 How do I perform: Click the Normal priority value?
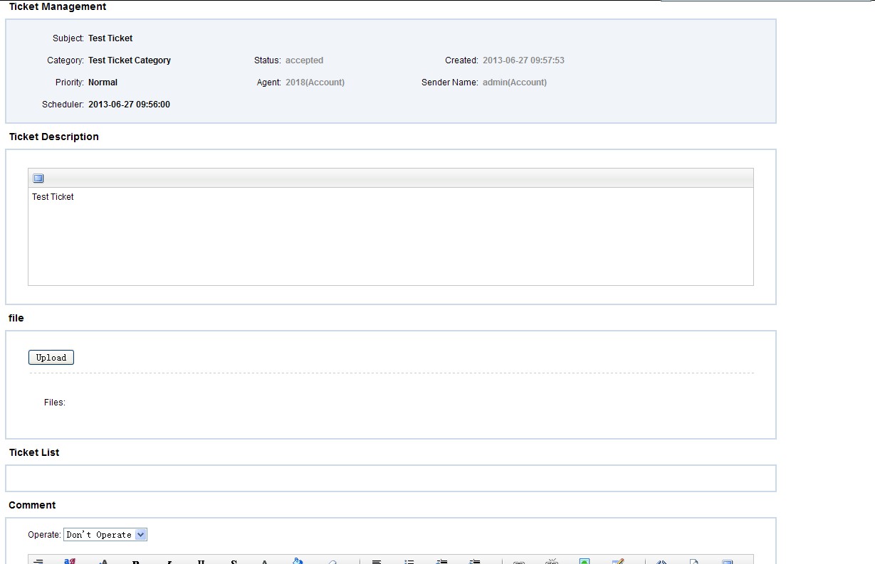click(103, 83)
